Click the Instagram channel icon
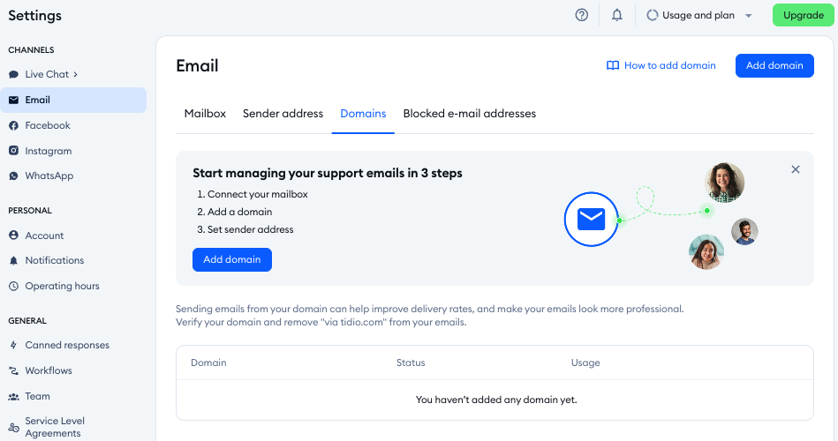Viewport: 838px width, 441px height. [13, 151]
